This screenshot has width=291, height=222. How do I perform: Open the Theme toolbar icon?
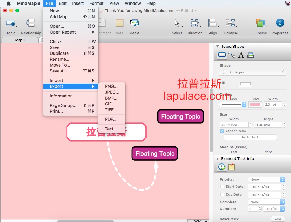click(261, 23)
